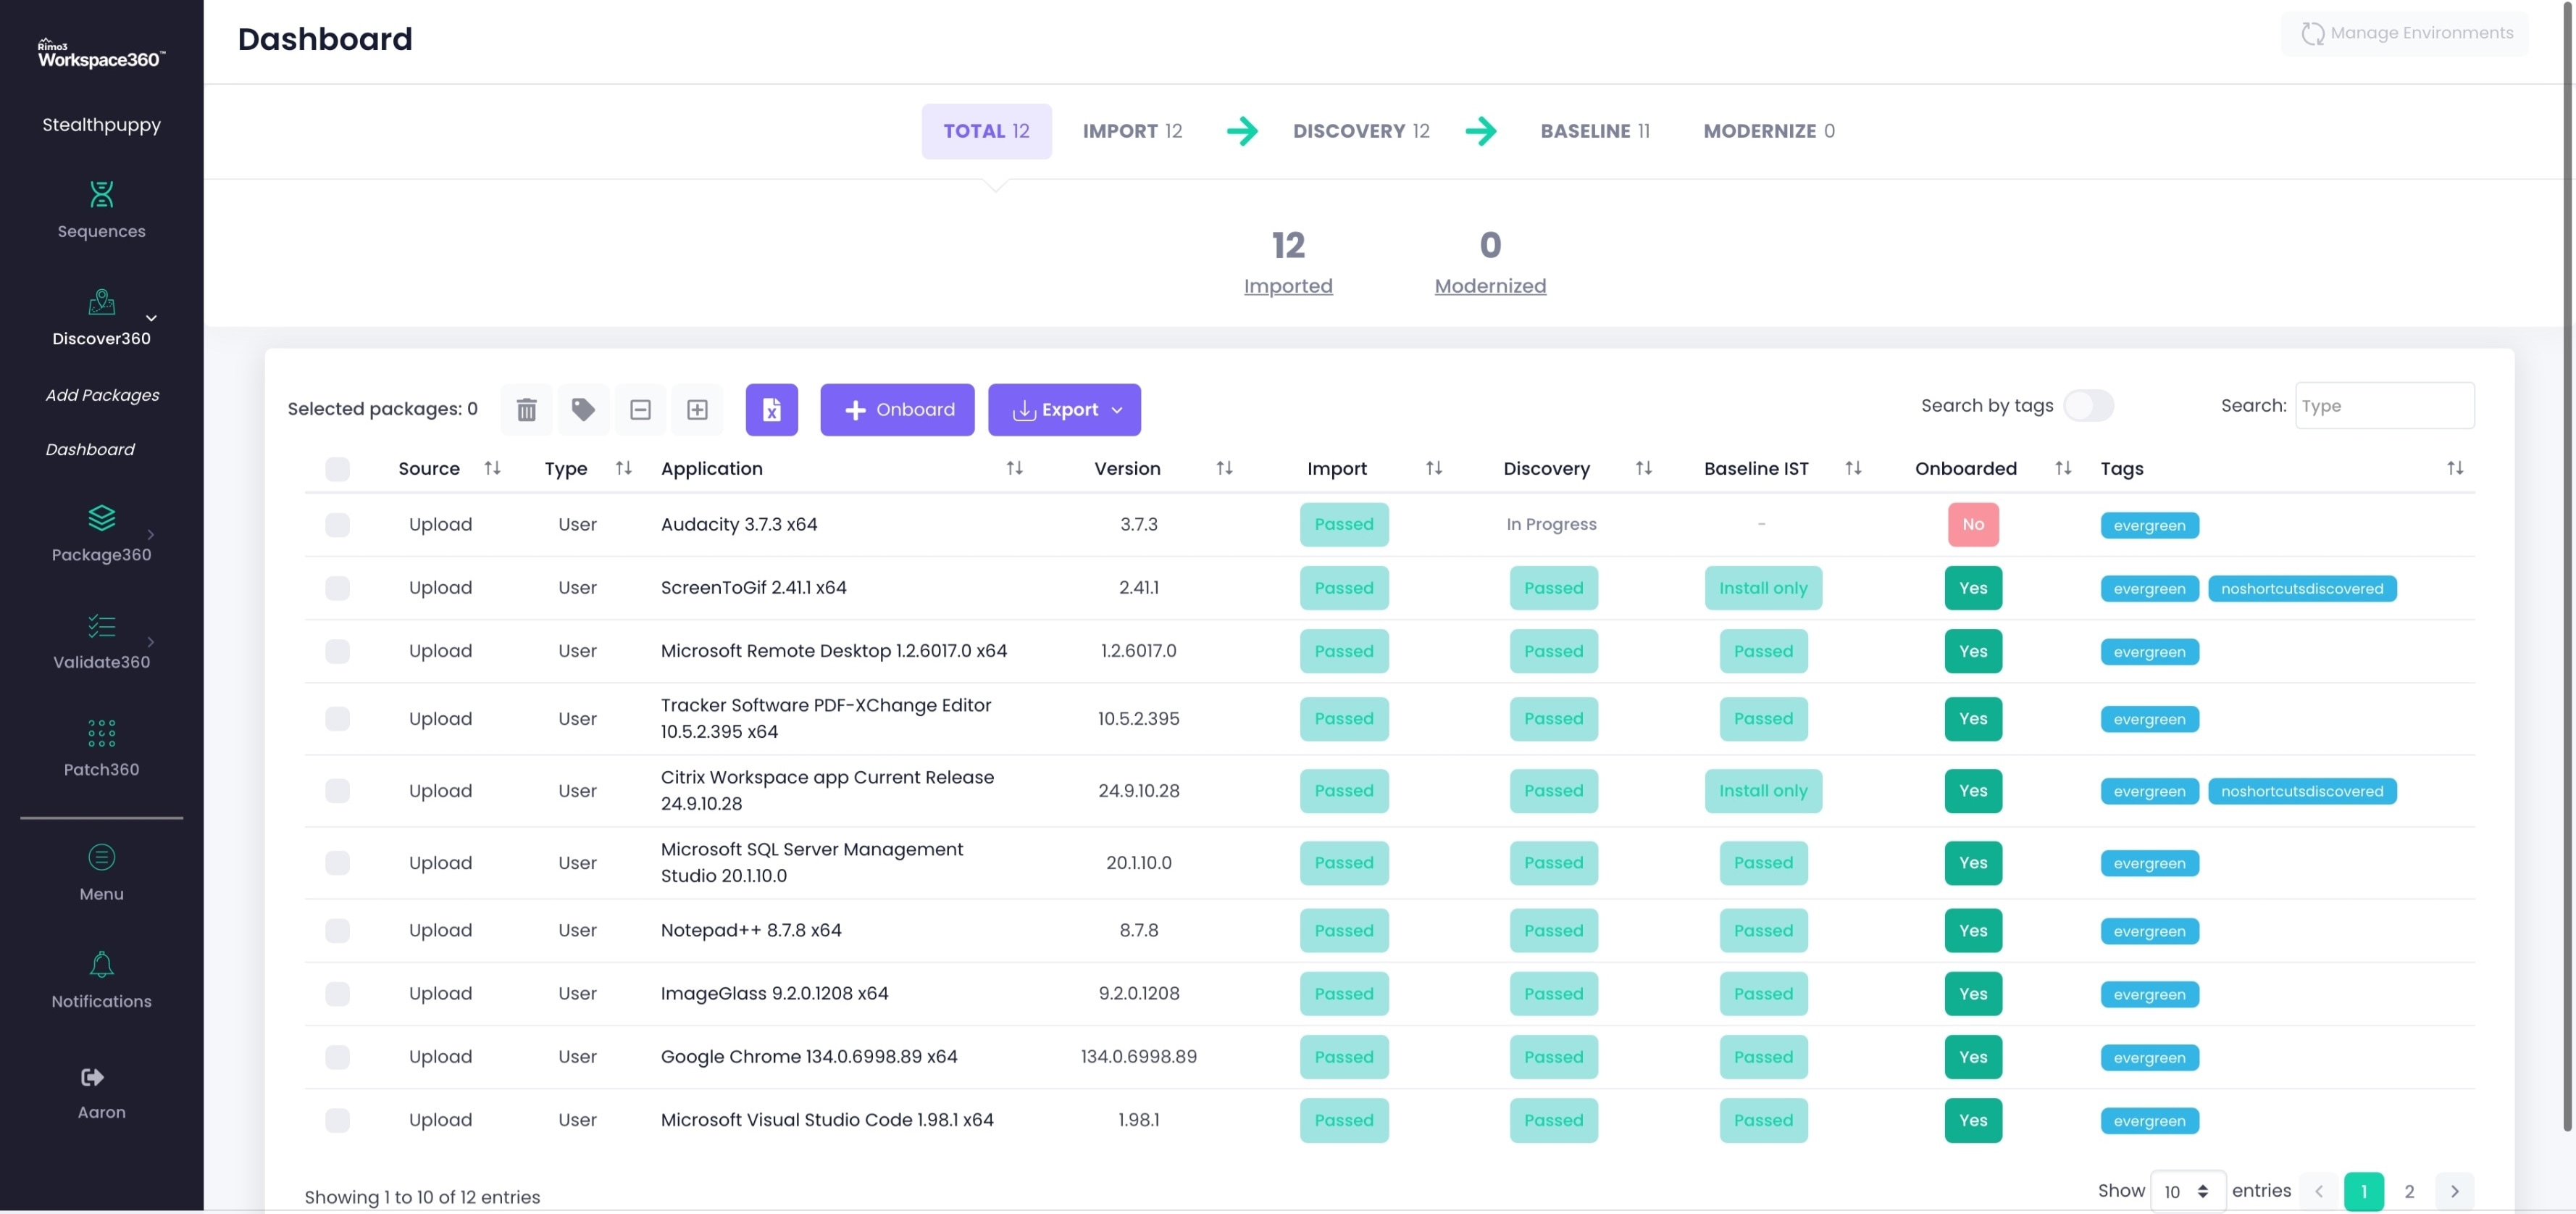The height and width of the screenshot is (1214, 2576).
Task: Select the Google Chrome row checkbox
Action: (337, 1057)
